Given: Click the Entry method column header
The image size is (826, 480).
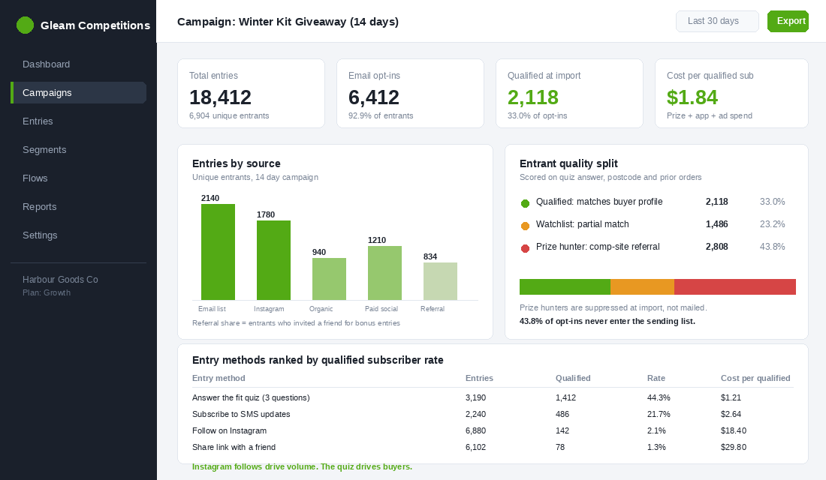Looking at the screenshot, I should (219, 378).
